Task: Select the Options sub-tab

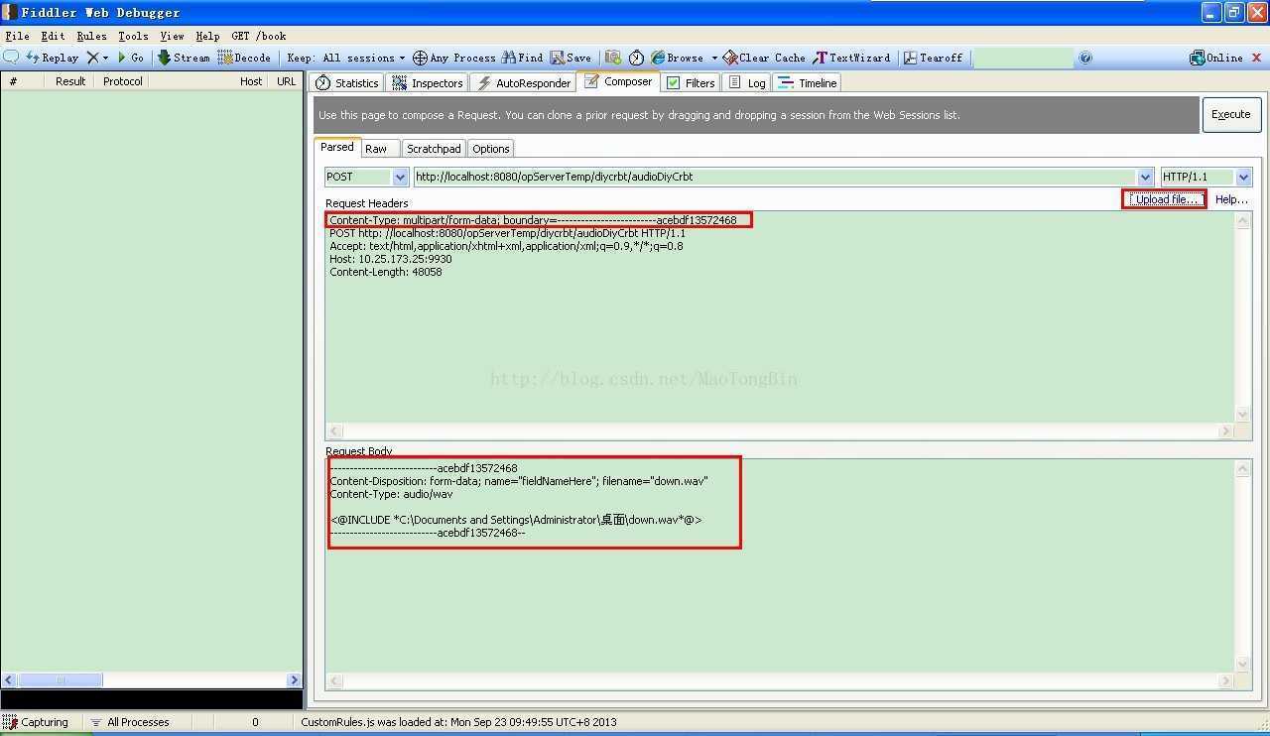Action: click(x=490, y=149)
